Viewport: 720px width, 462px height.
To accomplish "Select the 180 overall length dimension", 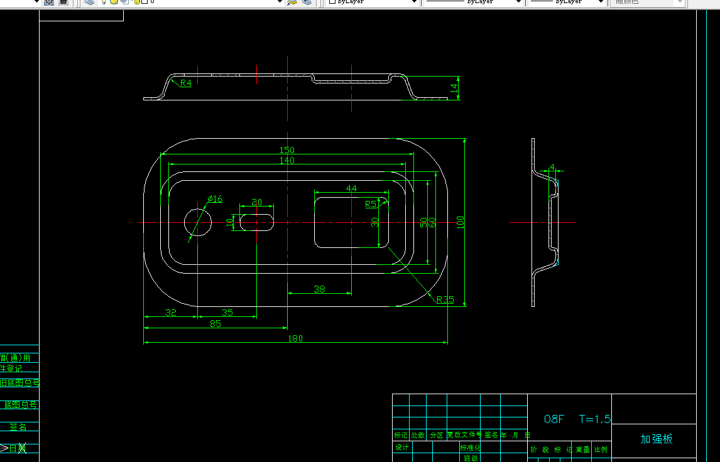I will point(295,338).
